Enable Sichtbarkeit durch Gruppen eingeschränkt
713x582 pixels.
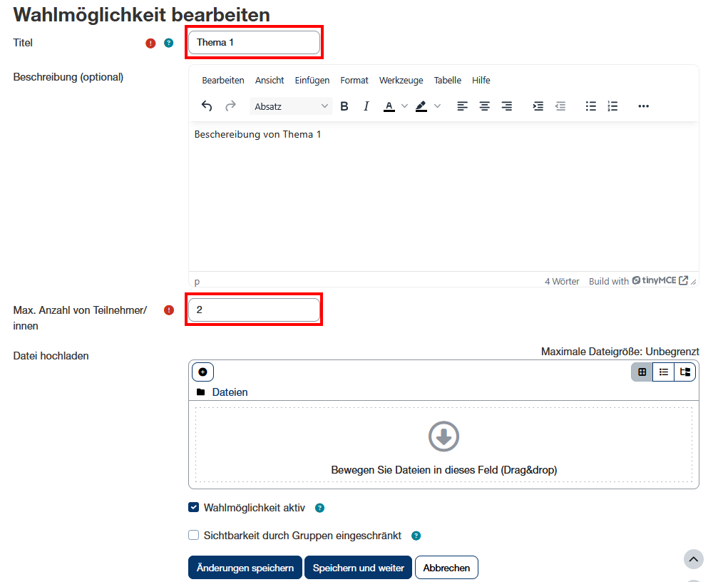(193, 535)
